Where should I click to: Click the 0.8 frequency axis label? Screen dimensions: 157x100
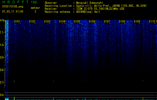click(2, 70)
